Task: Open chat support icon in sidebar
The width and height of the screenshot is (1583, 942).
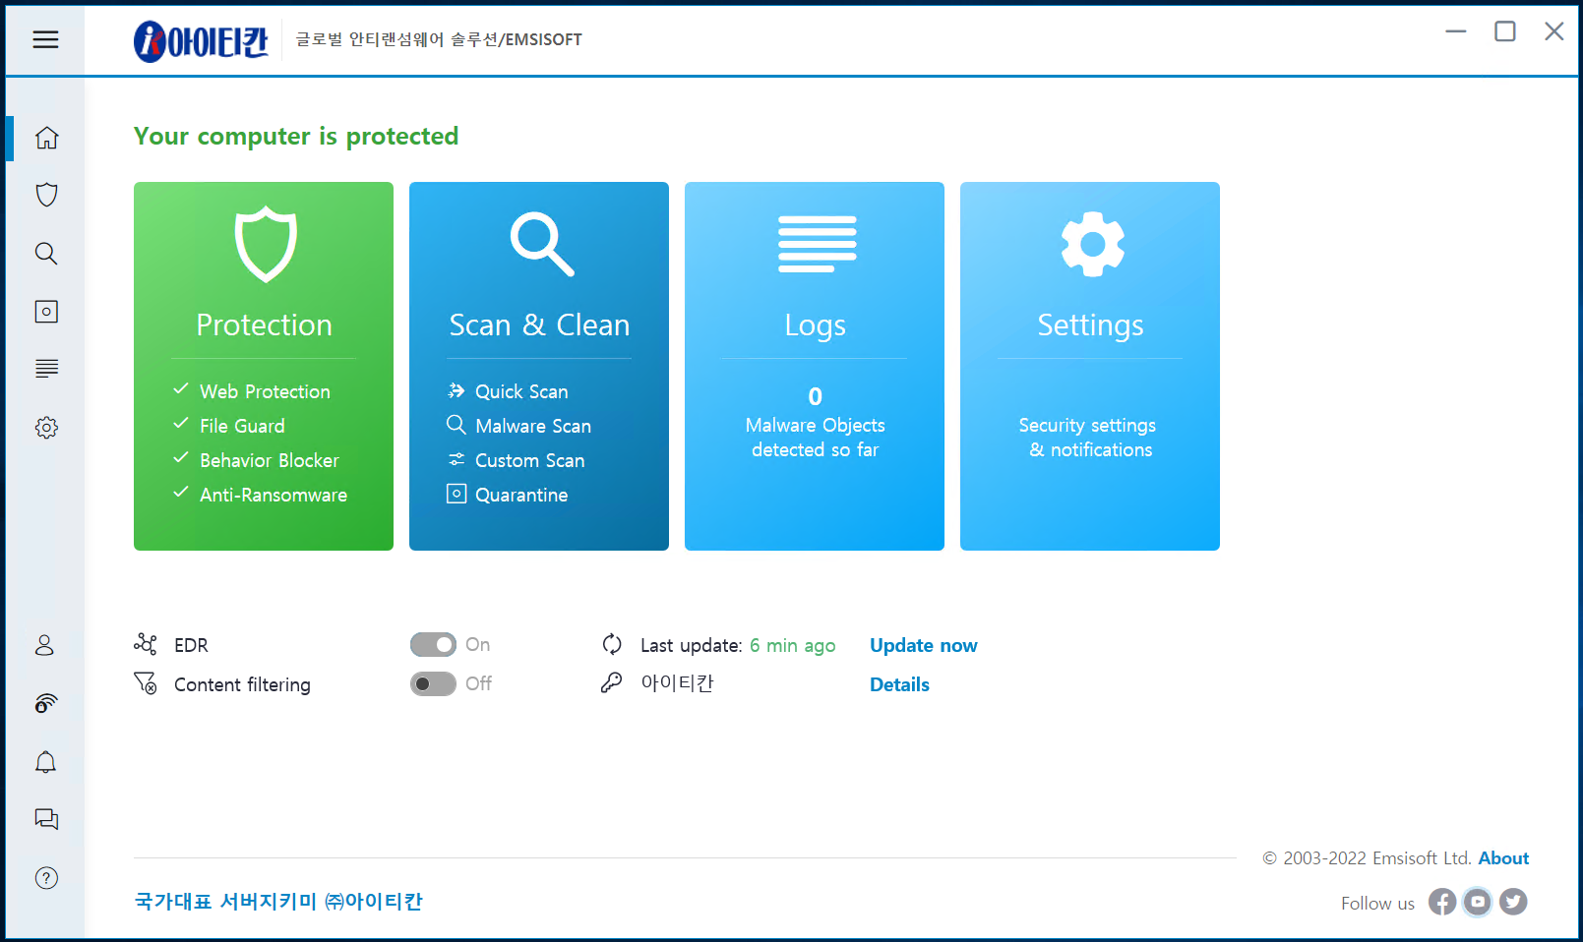Action: (46, 819)
